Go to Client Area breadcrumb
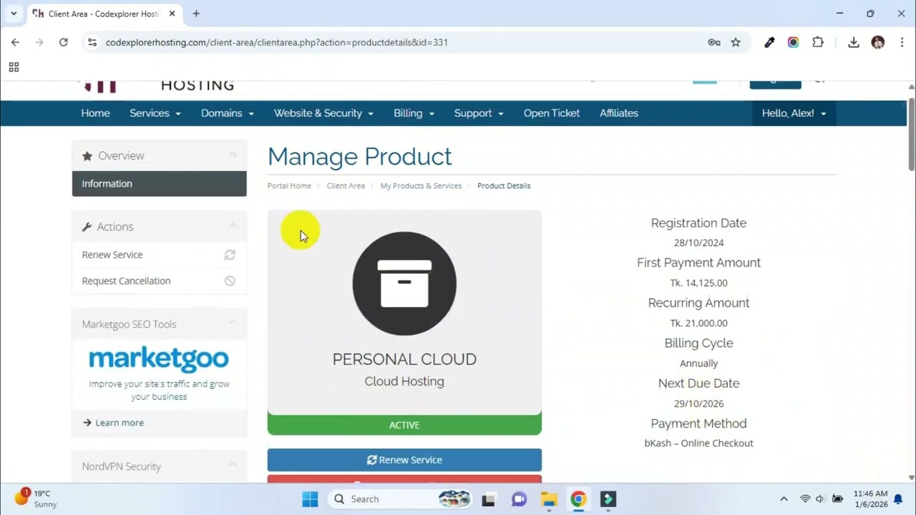This screenshot has height=515, width=916. point(346,186)
